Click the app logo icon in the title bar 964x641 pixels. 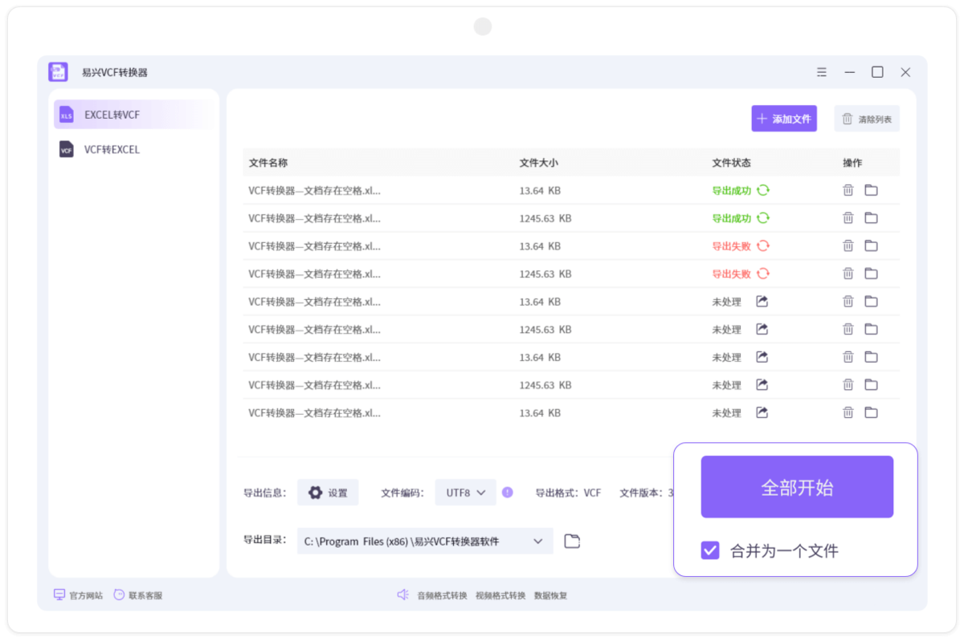coord(57,71)
